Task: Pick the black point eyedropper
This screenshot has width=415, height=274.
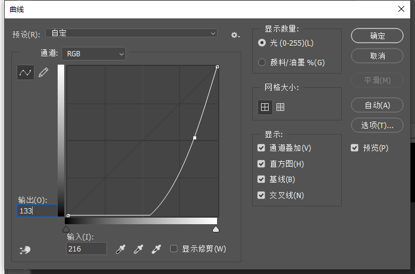Action: click(121, 249)
